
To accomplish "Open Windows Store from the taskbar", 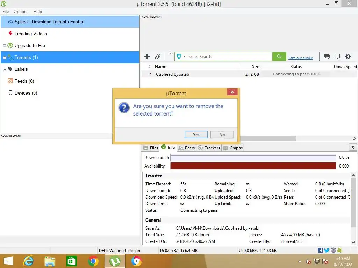I will [71, 261].
